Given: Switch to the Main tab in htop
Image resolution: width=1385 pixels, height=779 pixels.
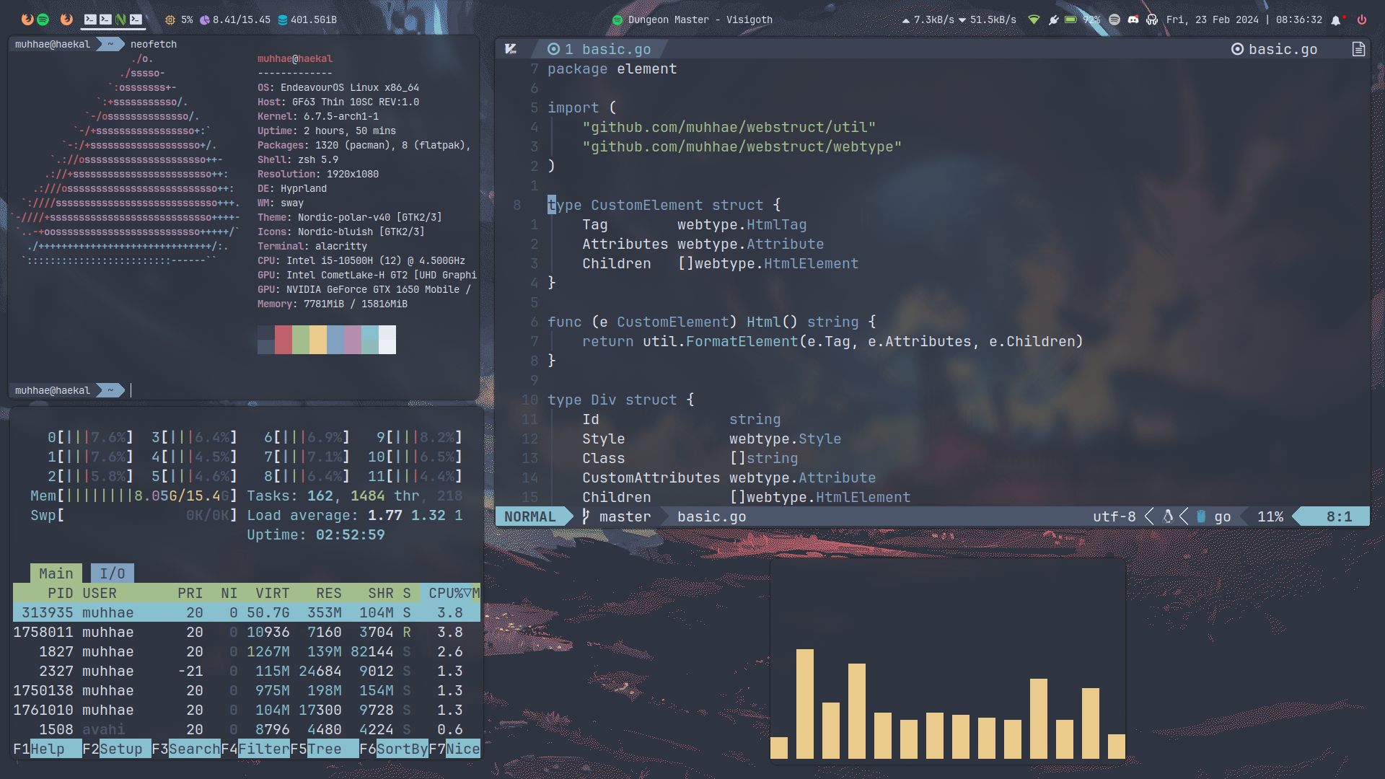Looking at the screenshot, I should coord(56,573).
